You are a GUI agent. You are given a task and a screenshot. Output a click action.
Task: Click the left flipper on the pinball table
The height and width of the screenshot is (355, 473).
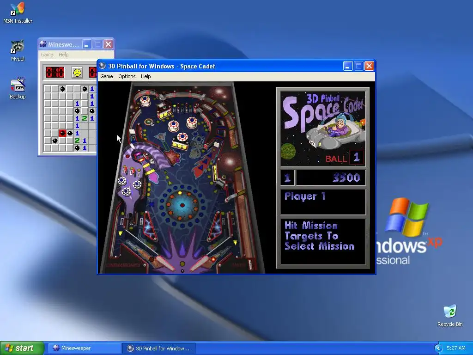164,263
